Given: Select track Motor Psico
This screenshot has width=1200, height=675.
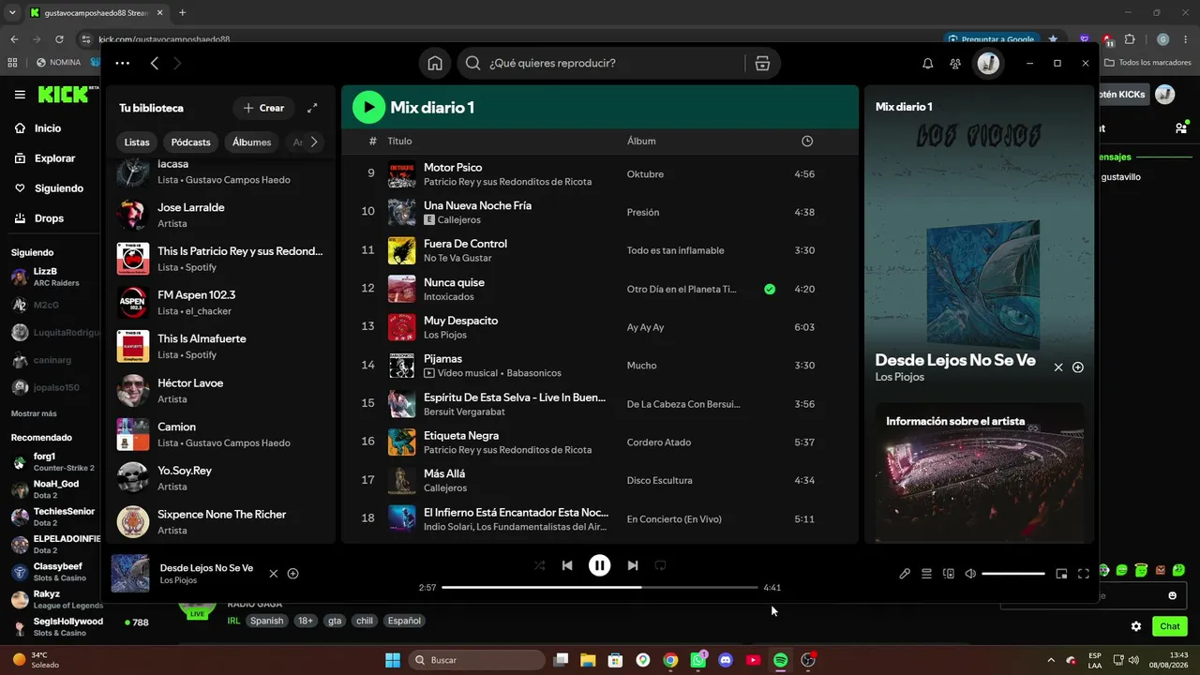Looking at the screenshot, I should (600, 174).
